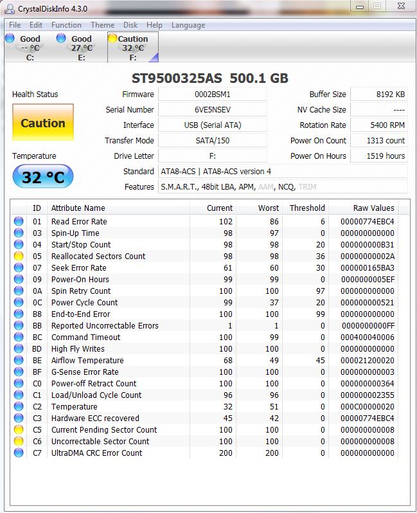The height and width of the screenshot is (513, 417).
Task: Click the Attribute Name column header
Action: pyautogui.click(x=119, y=208)
